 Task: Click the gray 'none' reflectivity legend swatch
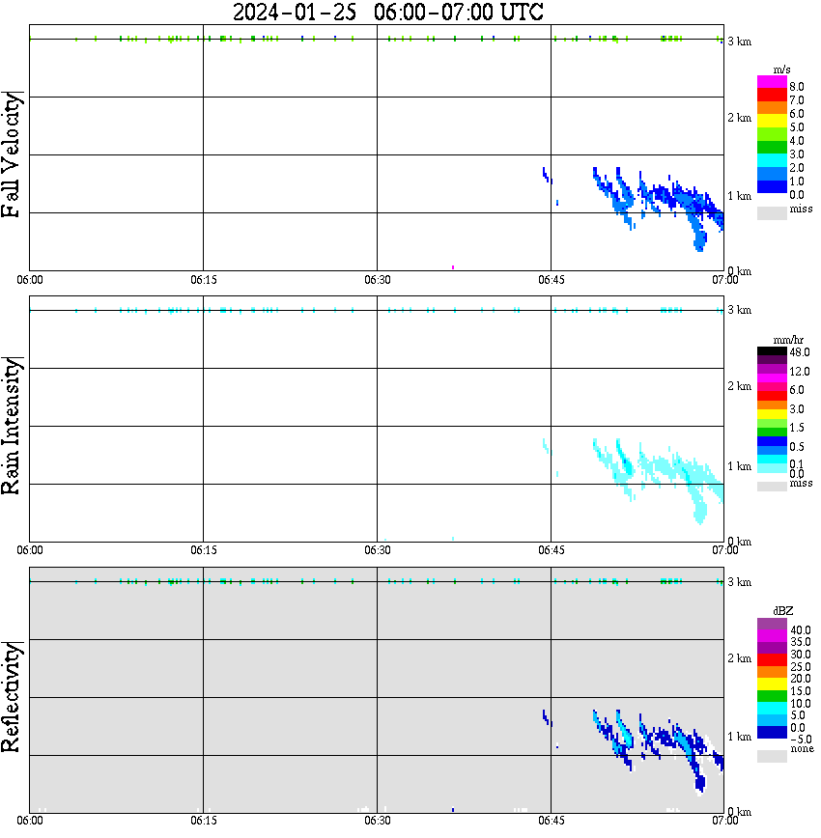click(x=772, y=756)
